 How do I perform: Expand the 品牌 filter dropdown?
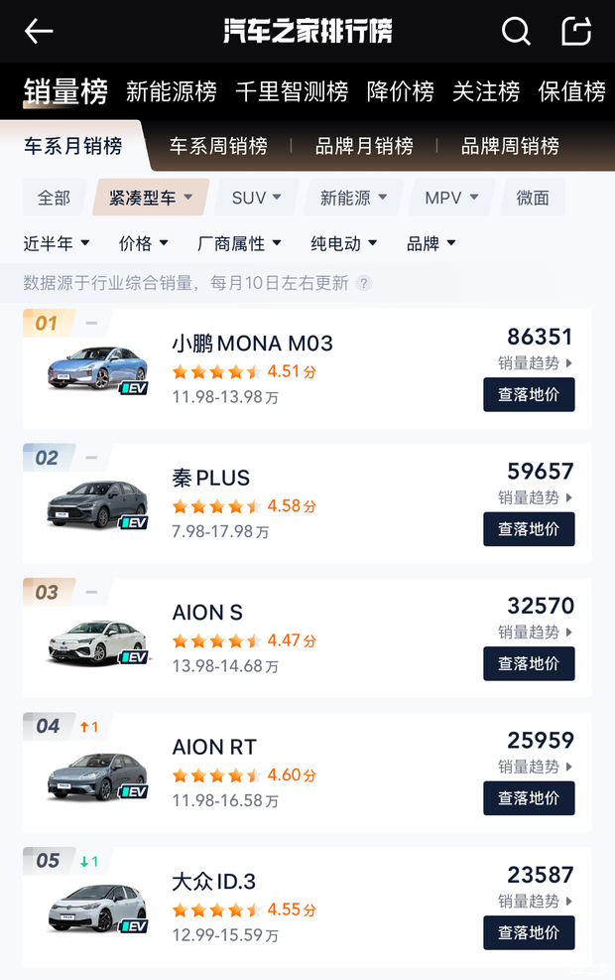click(430, 242)
